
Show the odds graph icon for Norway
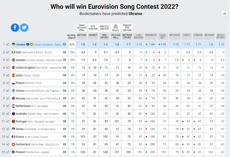tap(8, 98)
